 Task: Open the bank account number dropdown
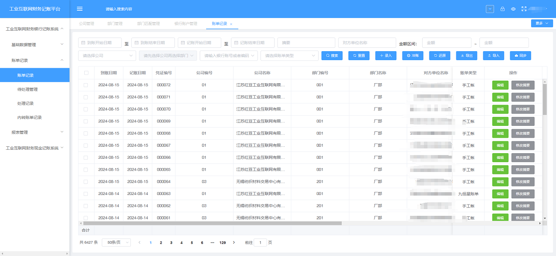click(x=229, y=55)
